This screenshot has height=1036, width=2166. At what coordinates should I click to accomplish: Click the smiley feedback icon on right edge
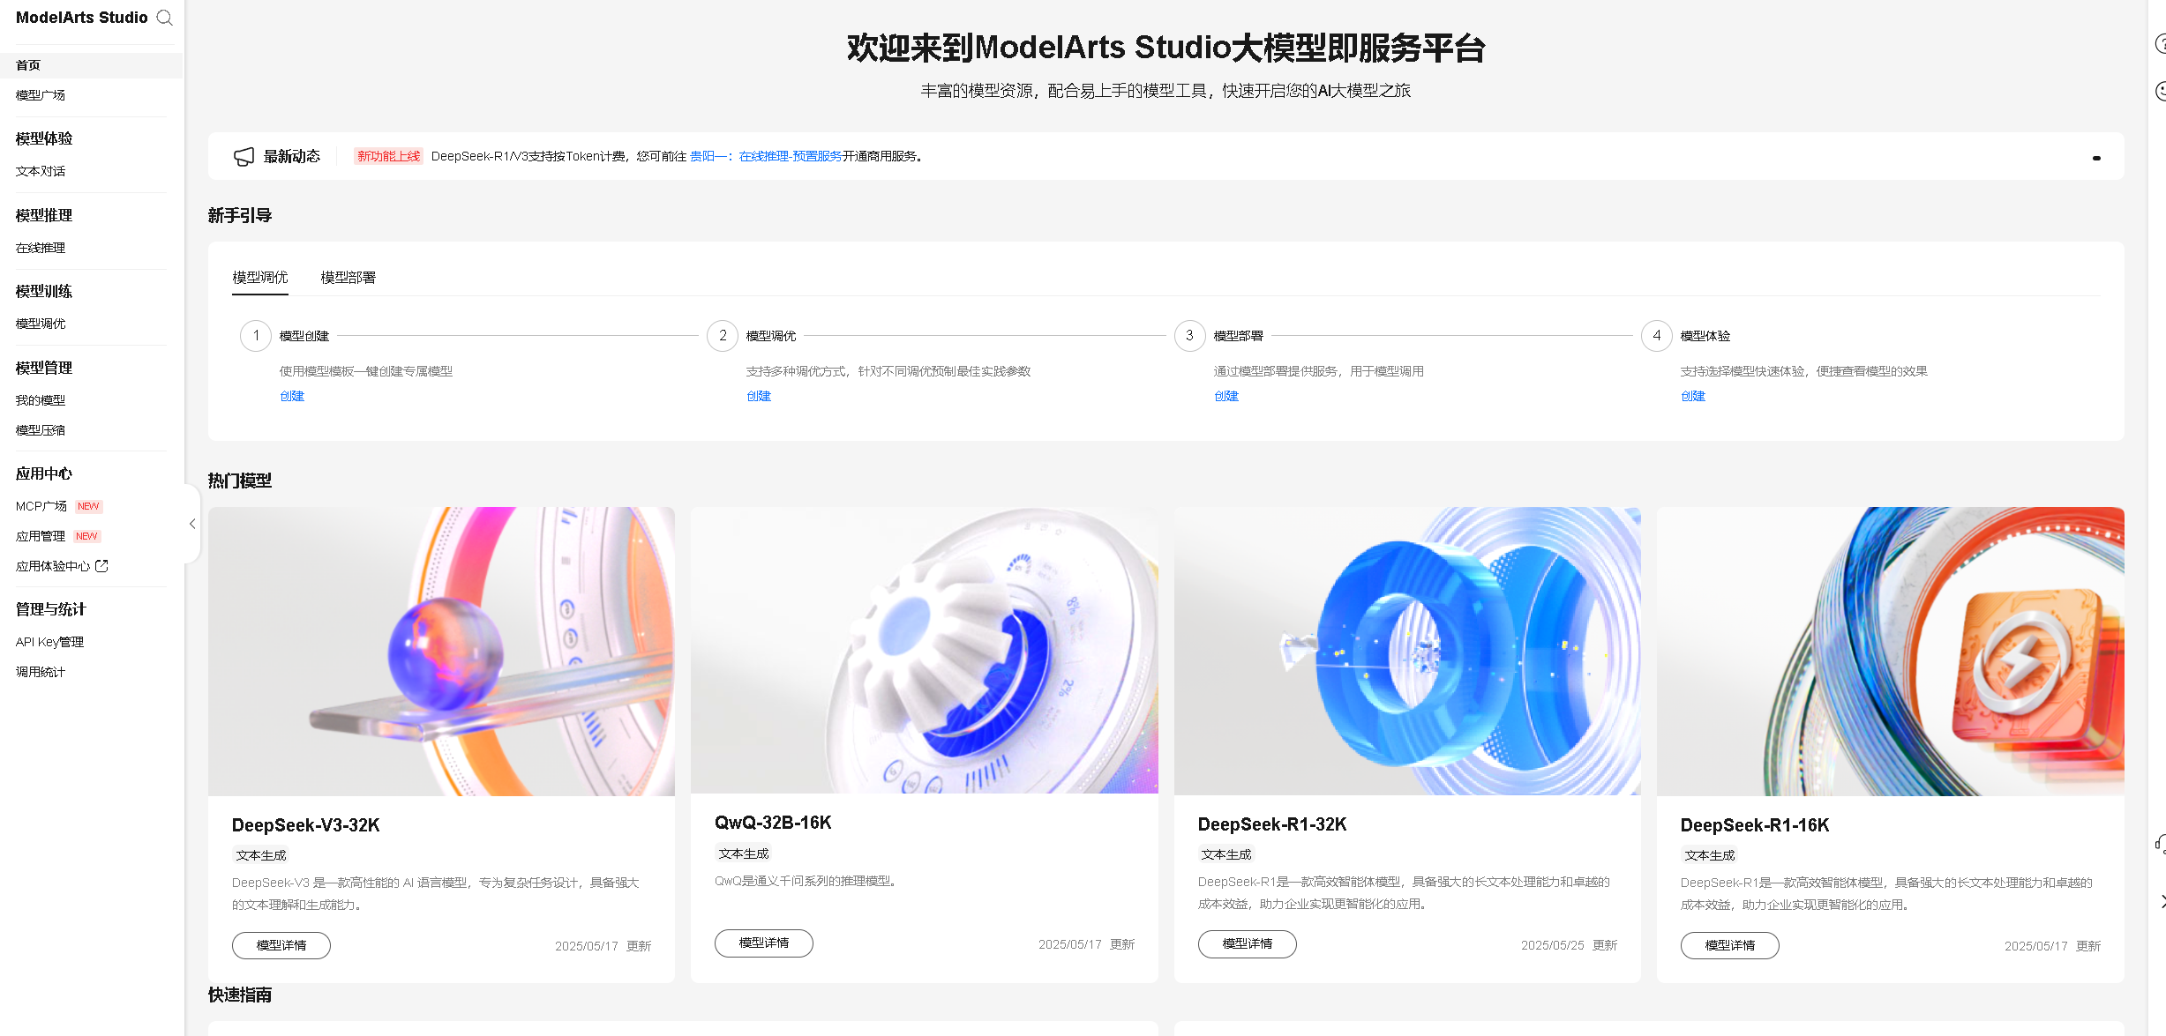pyautogui.click(x=2160, y=91)
